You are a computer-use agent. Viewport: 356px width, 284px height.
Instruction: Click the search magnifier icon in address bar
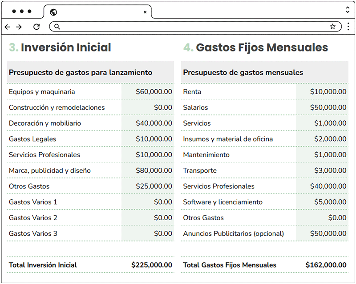pyautogui.click(x=57, y=27)
